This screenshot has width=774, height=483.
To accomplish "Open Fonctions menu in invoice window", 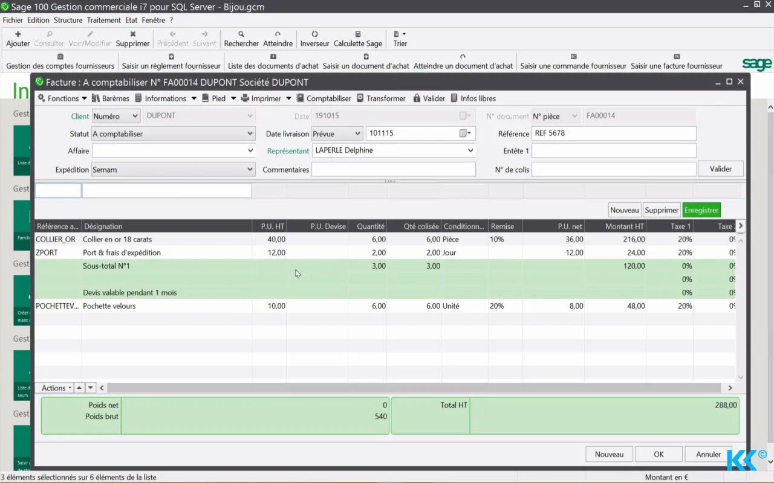I will [x=63, y=98].
